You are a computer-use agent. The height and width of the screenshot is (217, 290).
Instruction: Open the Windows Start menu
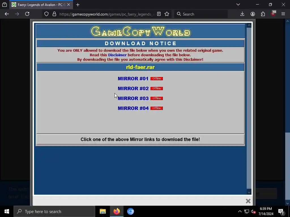tap(7, 211)
